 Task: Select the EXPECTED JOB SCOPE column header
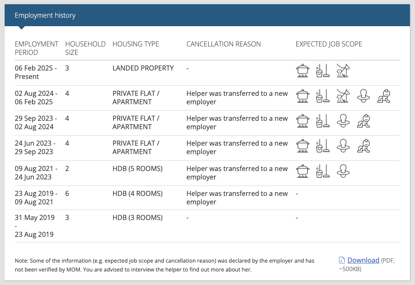[x=329, y=44]
